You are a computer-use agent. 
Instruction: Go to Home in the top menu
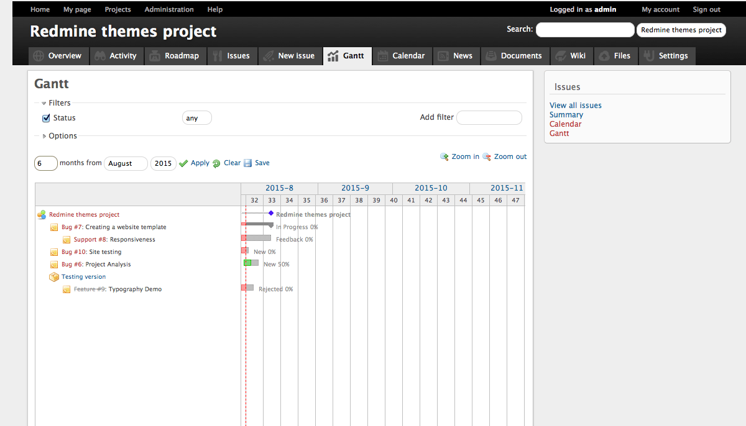click(x=40, y=9)
